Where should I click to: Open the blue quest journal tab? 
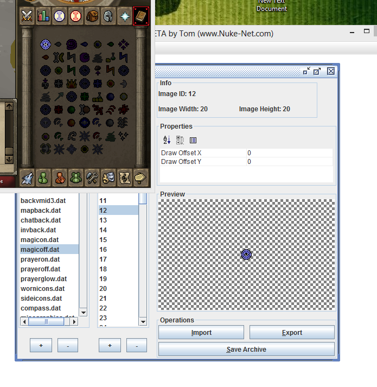point(59,16)
